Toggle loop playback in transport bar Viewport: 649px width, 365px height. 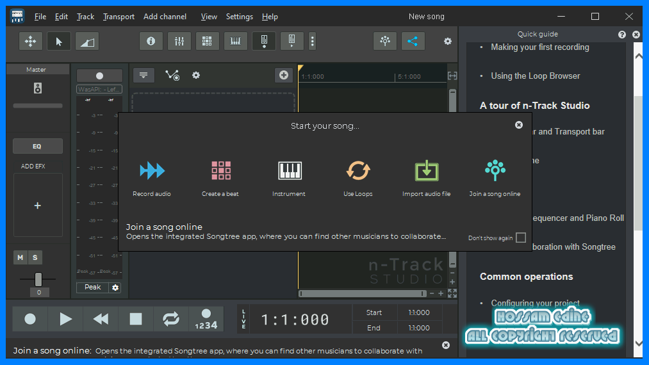tap(171, 319)
